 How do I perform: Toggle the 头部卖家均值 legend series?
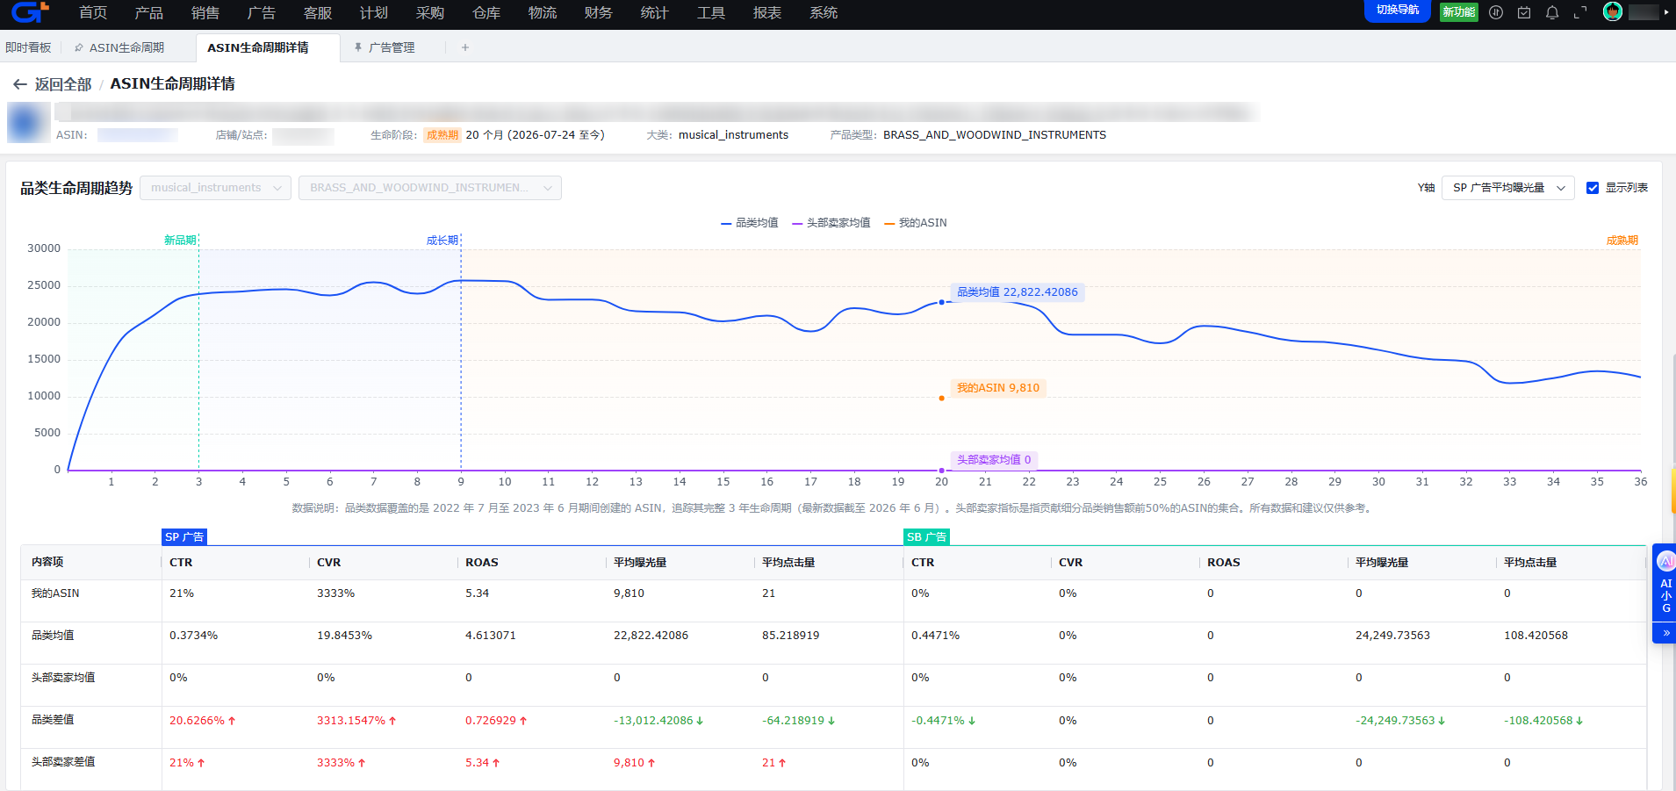(831, 223)
